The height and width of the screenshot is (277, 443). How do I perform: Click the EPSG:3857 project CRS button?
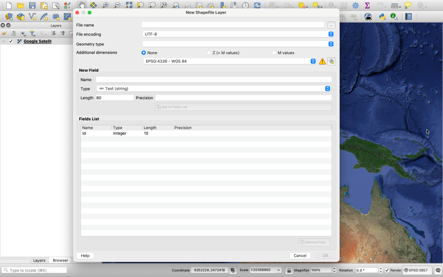pyautogui.click(x=417, y=270)
